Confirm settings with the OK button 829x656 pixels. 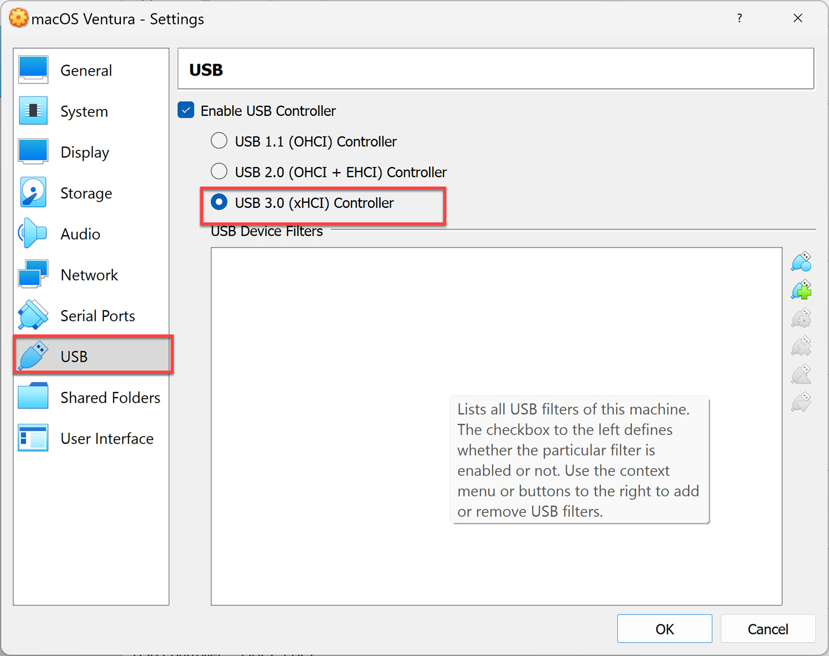pos(664,629)
